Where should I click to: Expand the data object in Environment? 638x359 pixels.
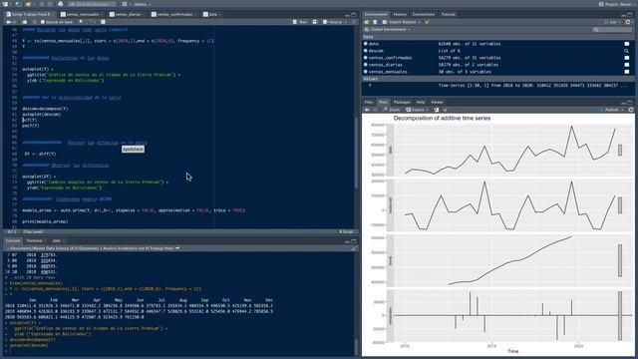pyautogui.click(x=366, y=44)
